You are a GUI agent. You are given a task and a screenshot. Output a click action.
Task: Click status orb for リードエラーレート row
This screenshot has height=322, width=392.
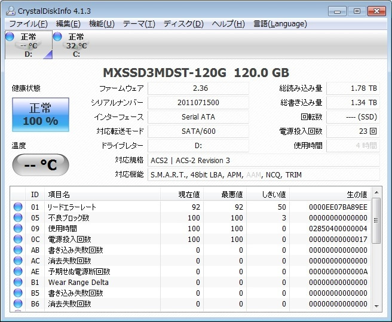coord(18,207)
